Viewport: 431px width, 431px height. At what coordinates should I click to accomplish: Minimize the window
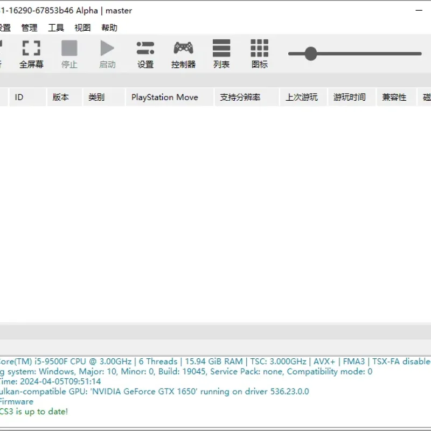419,10
